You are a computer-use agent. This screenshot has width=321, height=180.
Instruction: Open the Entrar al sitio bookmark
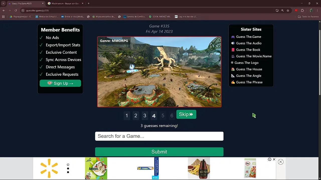pos(72,17)
